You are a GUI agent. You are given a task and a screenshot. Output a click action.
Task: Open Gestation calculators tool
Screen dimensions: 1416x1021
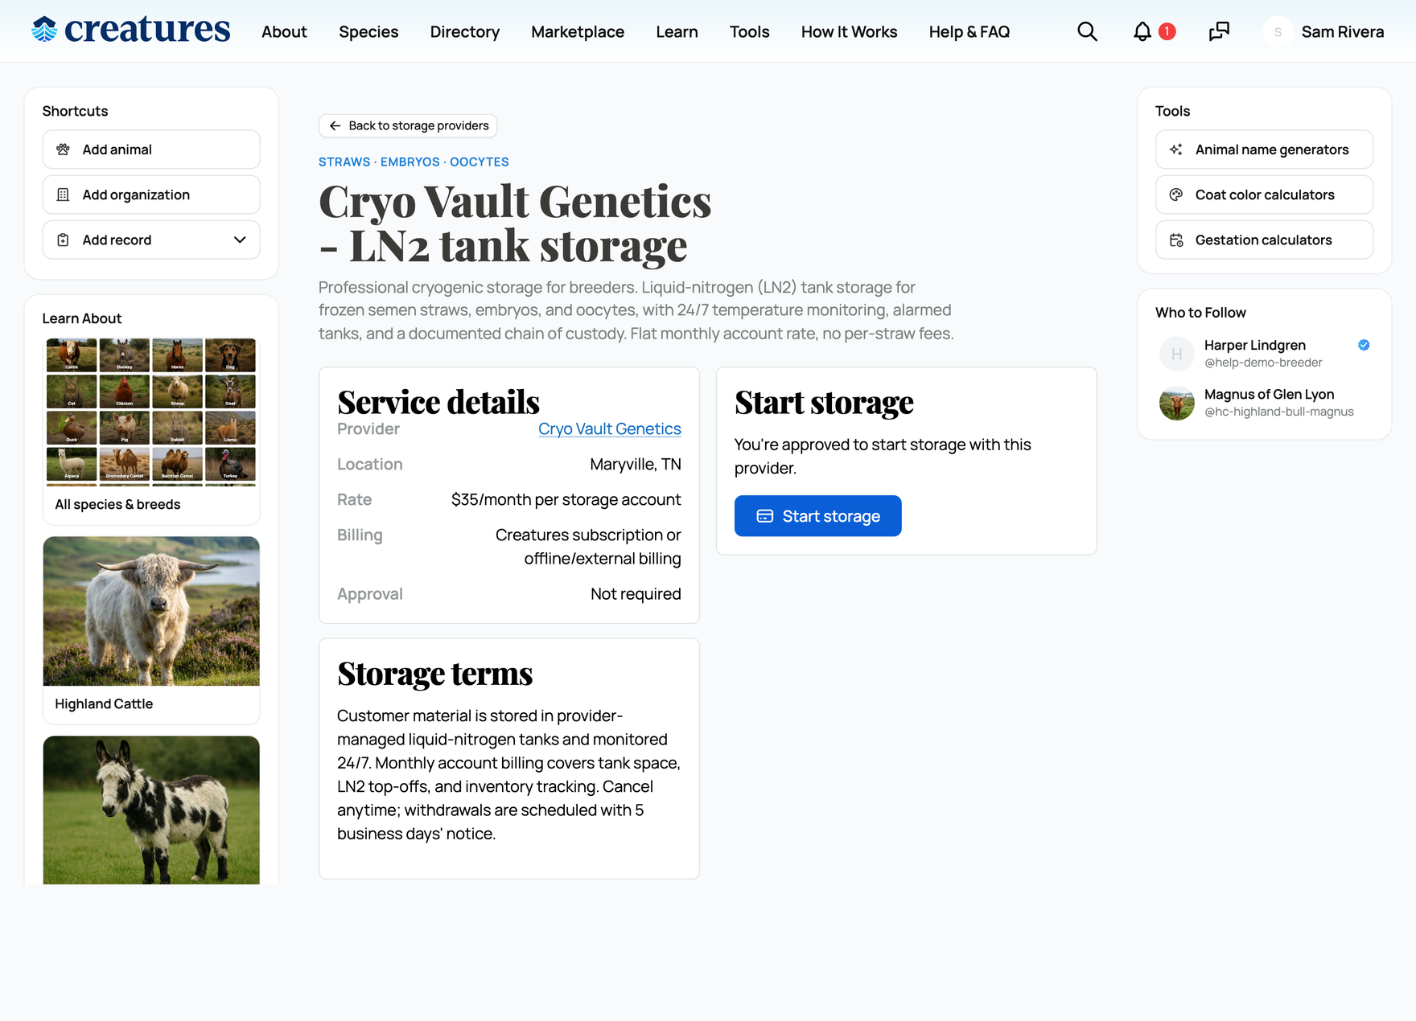[x=1264, y=240]
